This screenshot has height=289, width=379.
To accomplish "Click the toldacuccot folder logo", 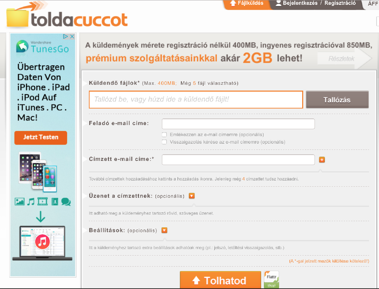I will point(67,16).
